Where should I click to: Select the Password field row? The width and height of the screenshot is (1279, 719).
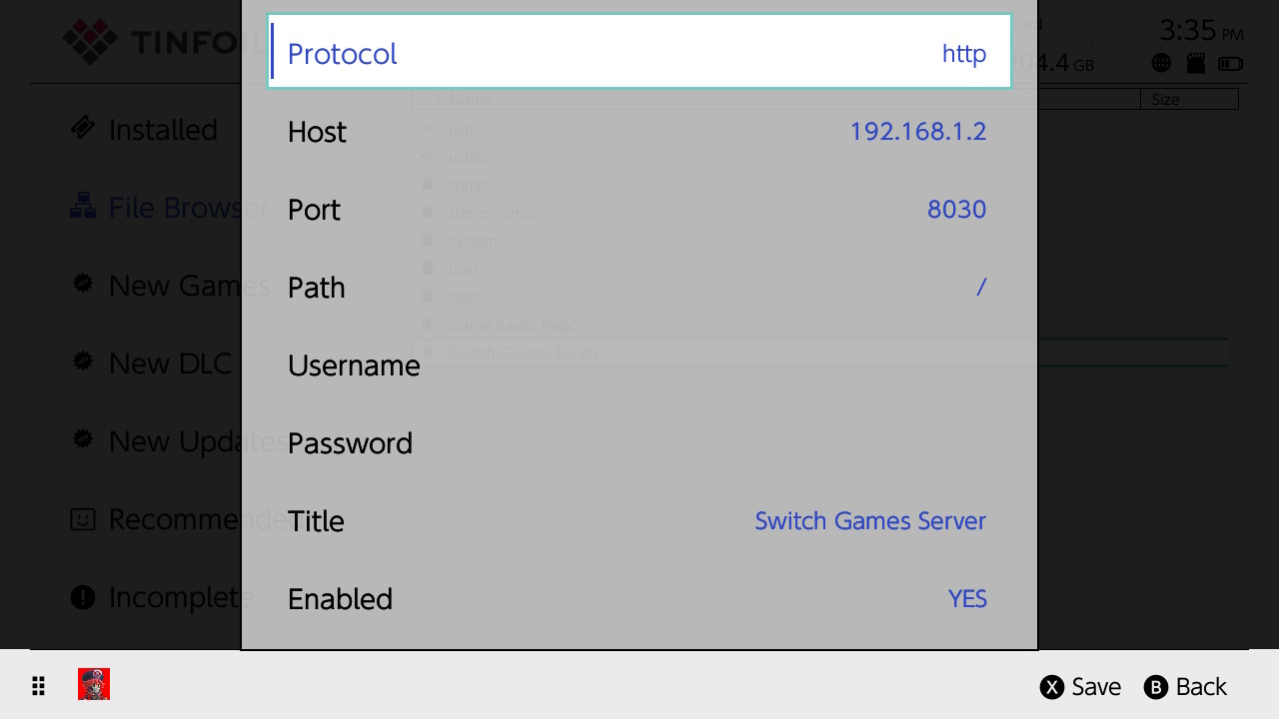[x=639, y=443]
